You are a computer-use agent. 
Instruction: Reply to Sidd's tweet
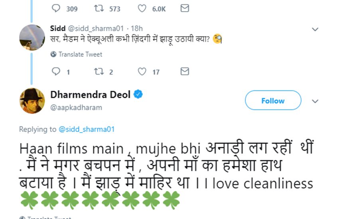tap(56, 72)
